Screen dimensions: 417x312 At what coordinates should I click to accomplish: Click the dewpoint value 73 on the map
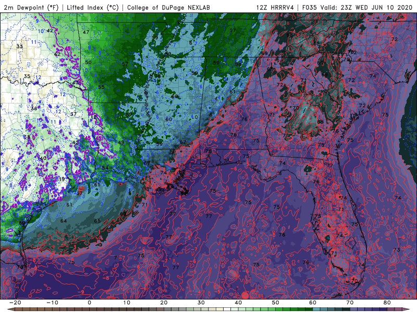pos(397,250)
